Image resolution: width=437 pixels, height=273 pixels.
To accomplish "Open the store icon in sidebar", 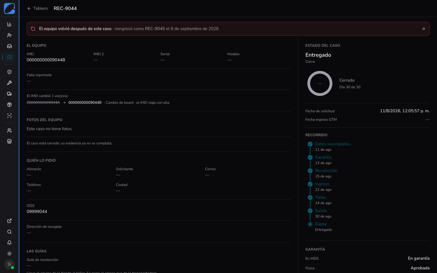I will (x=9, y=141).
